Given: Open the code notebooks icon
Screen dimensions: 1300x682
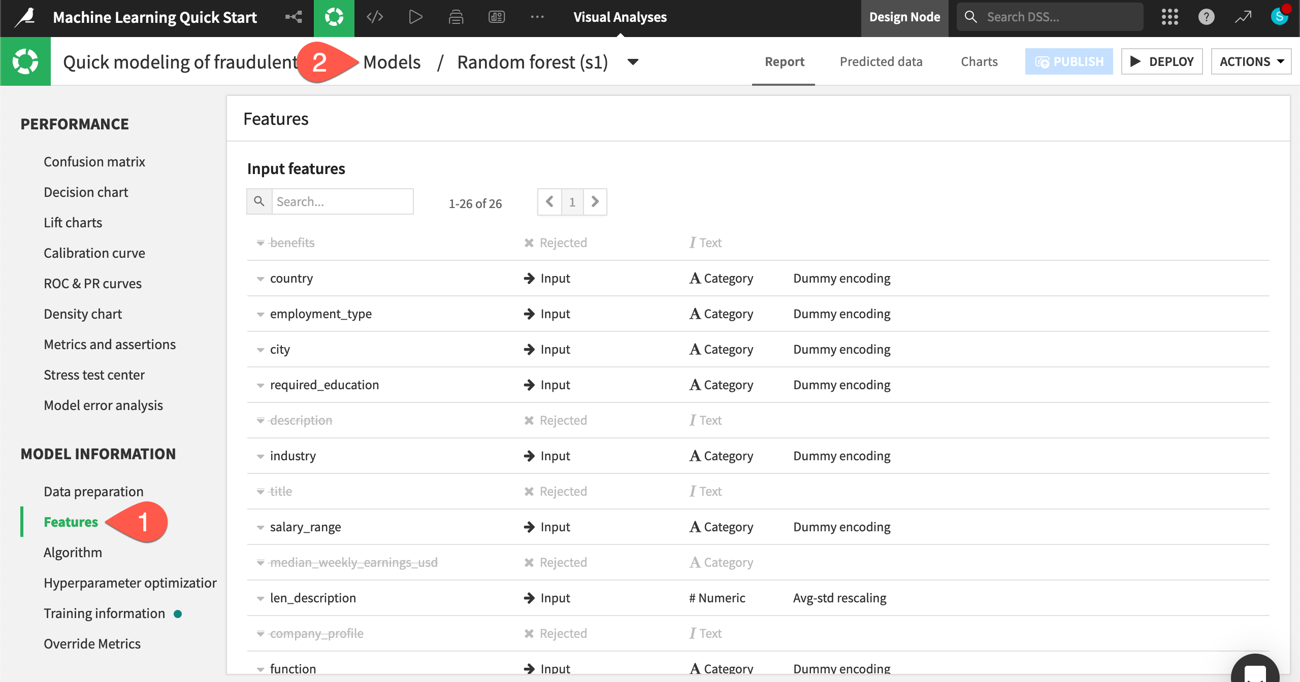Looking at the screenshot, I should pyautogui.click(x=375, y=17).
